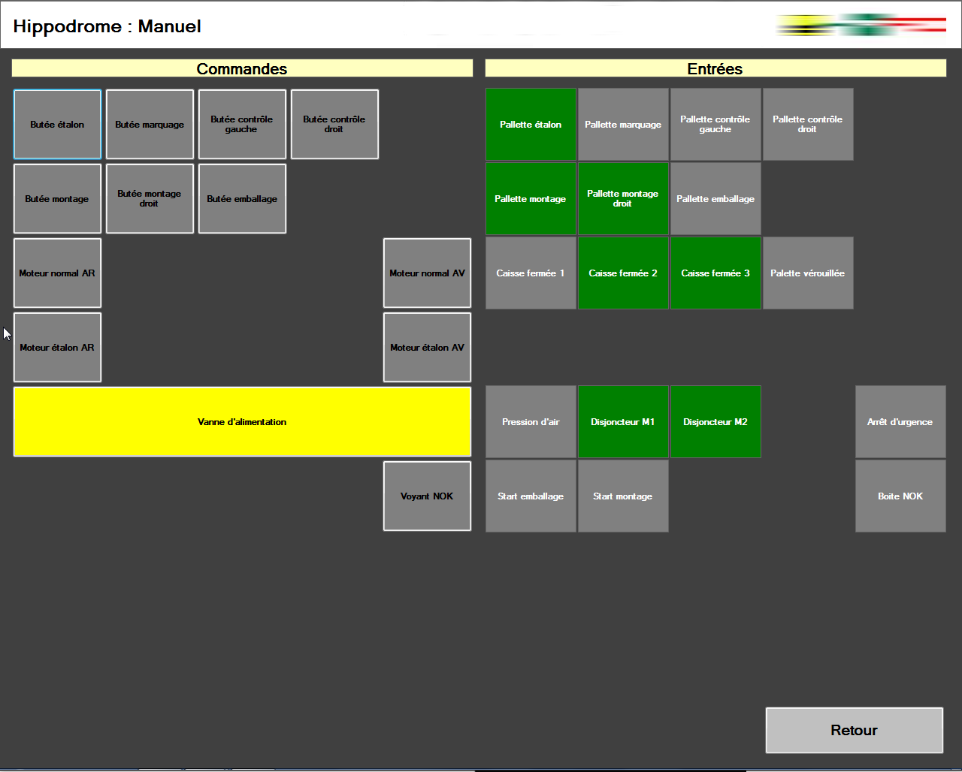This screenshot has width=962, height=772.
Task: Select the Caisse fermée 2 indicator
Action: click(x=623, y=273)
